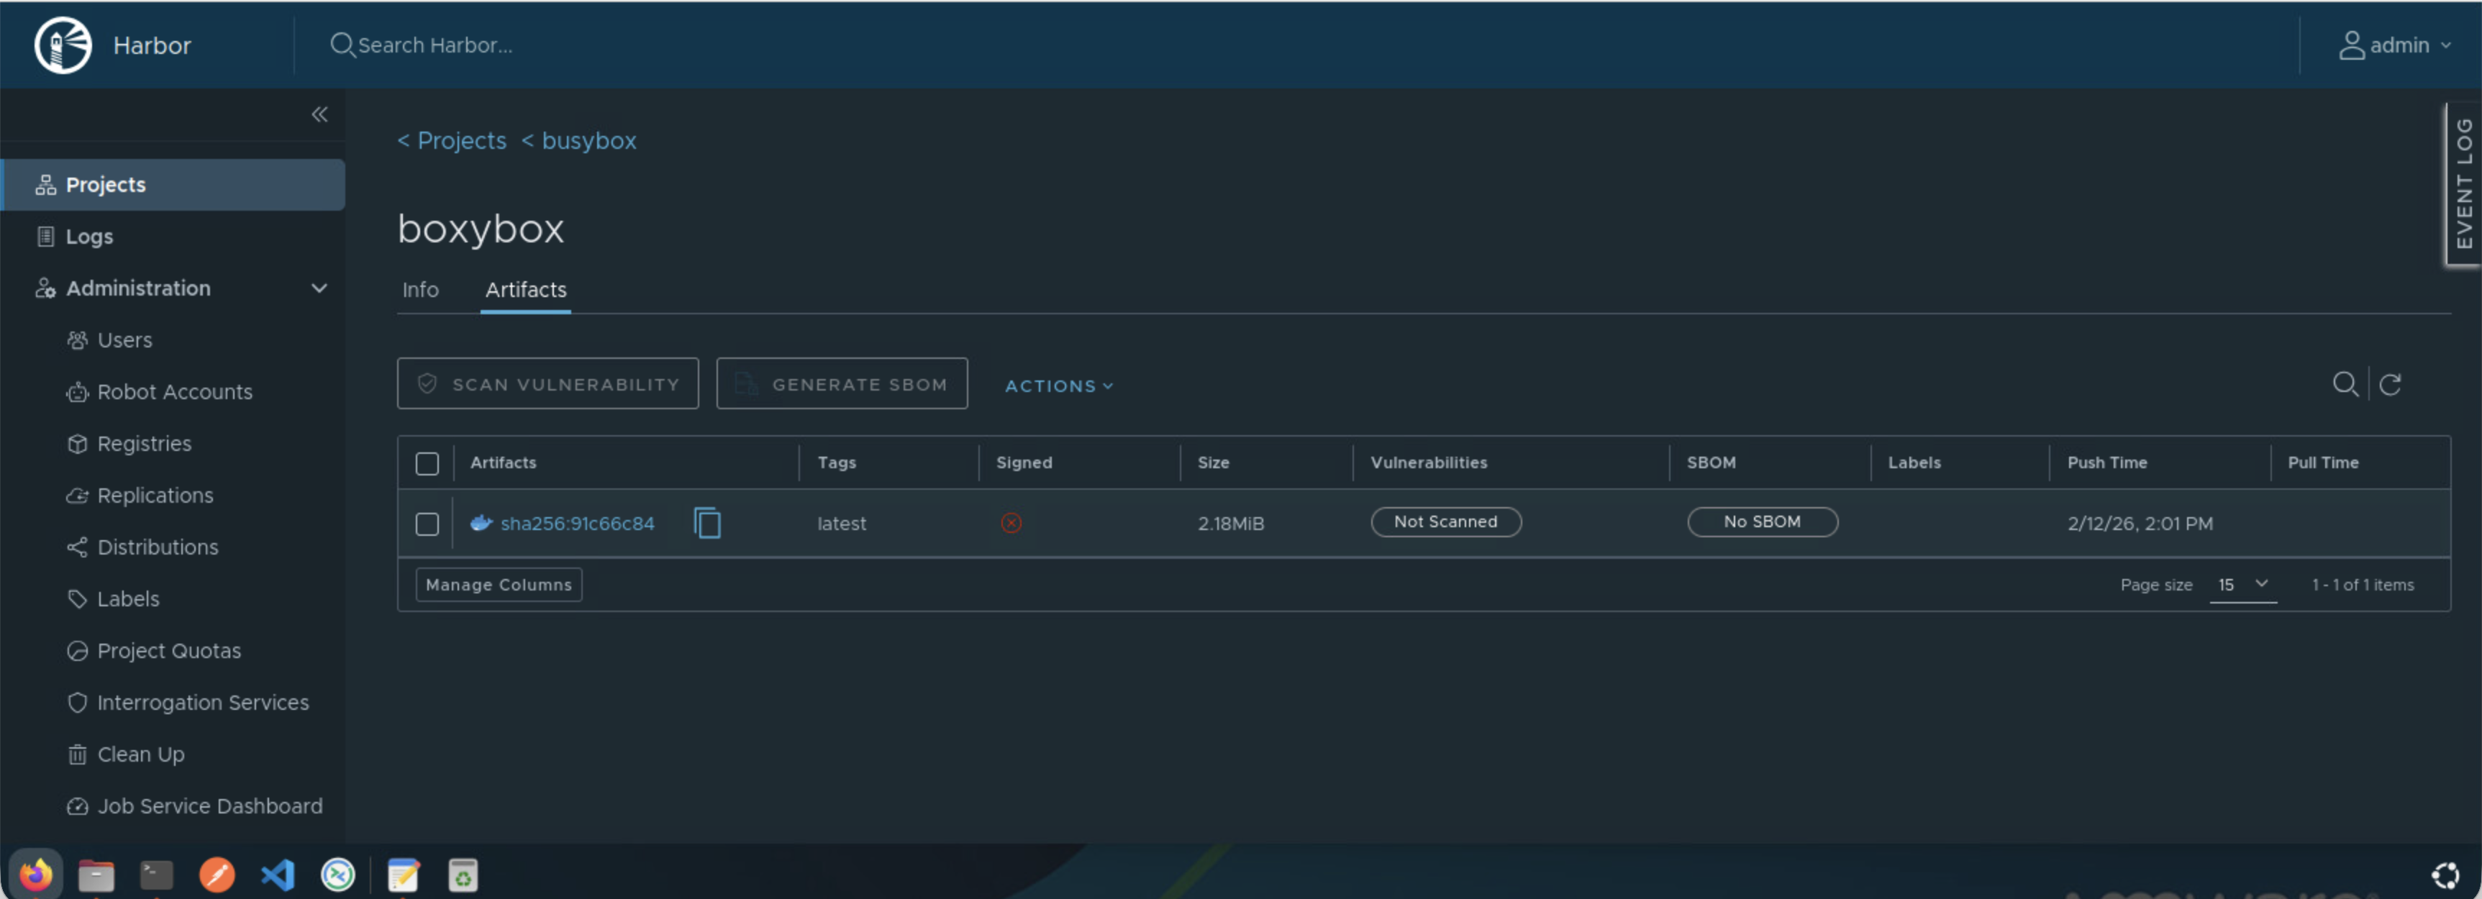
Task: Click the Push Time column header
Action: tap(2107, 462)
